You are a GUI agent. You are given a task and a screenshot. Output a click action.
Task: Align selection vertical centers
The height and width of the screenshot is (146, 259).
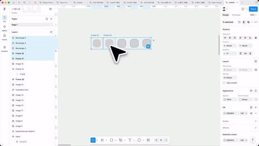[245, 38]
